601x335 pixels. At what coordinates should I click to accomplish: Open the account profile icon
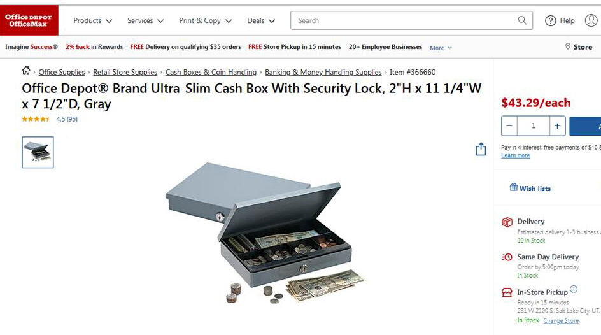click(x=591, y=20)
